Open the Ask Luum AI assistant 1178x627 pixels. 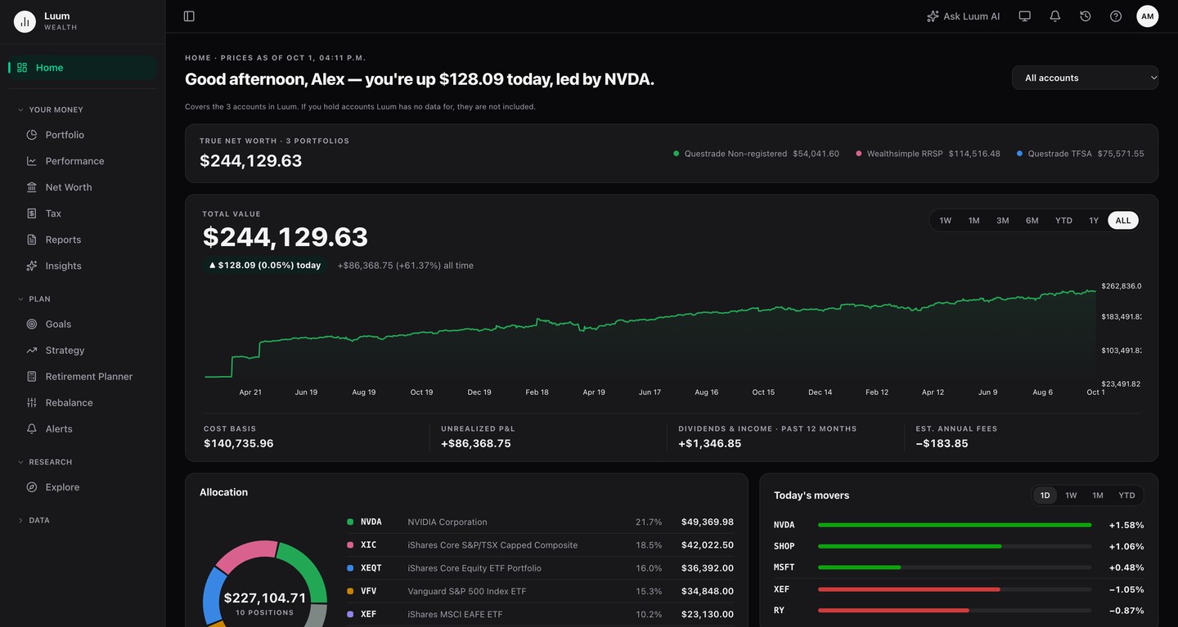963,16
